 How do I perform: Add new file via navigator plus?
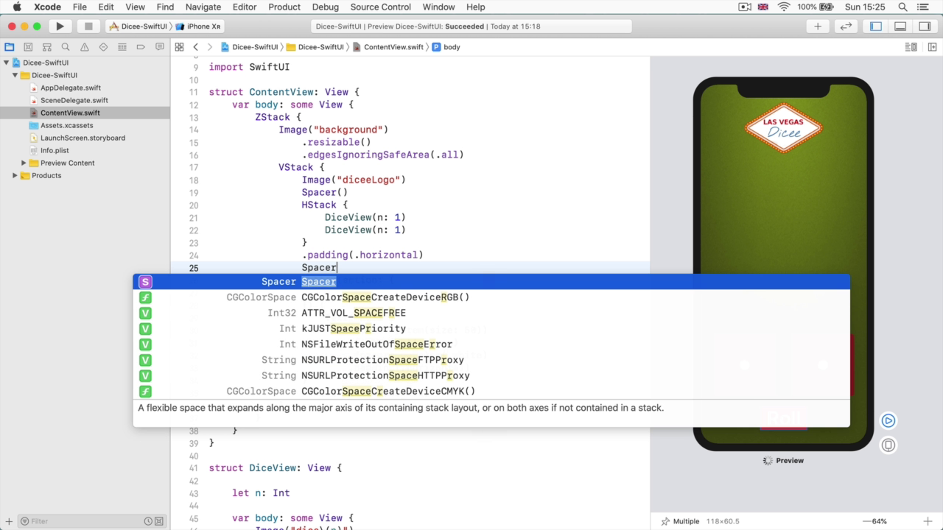pyautogui.click(x=7, y=521)
